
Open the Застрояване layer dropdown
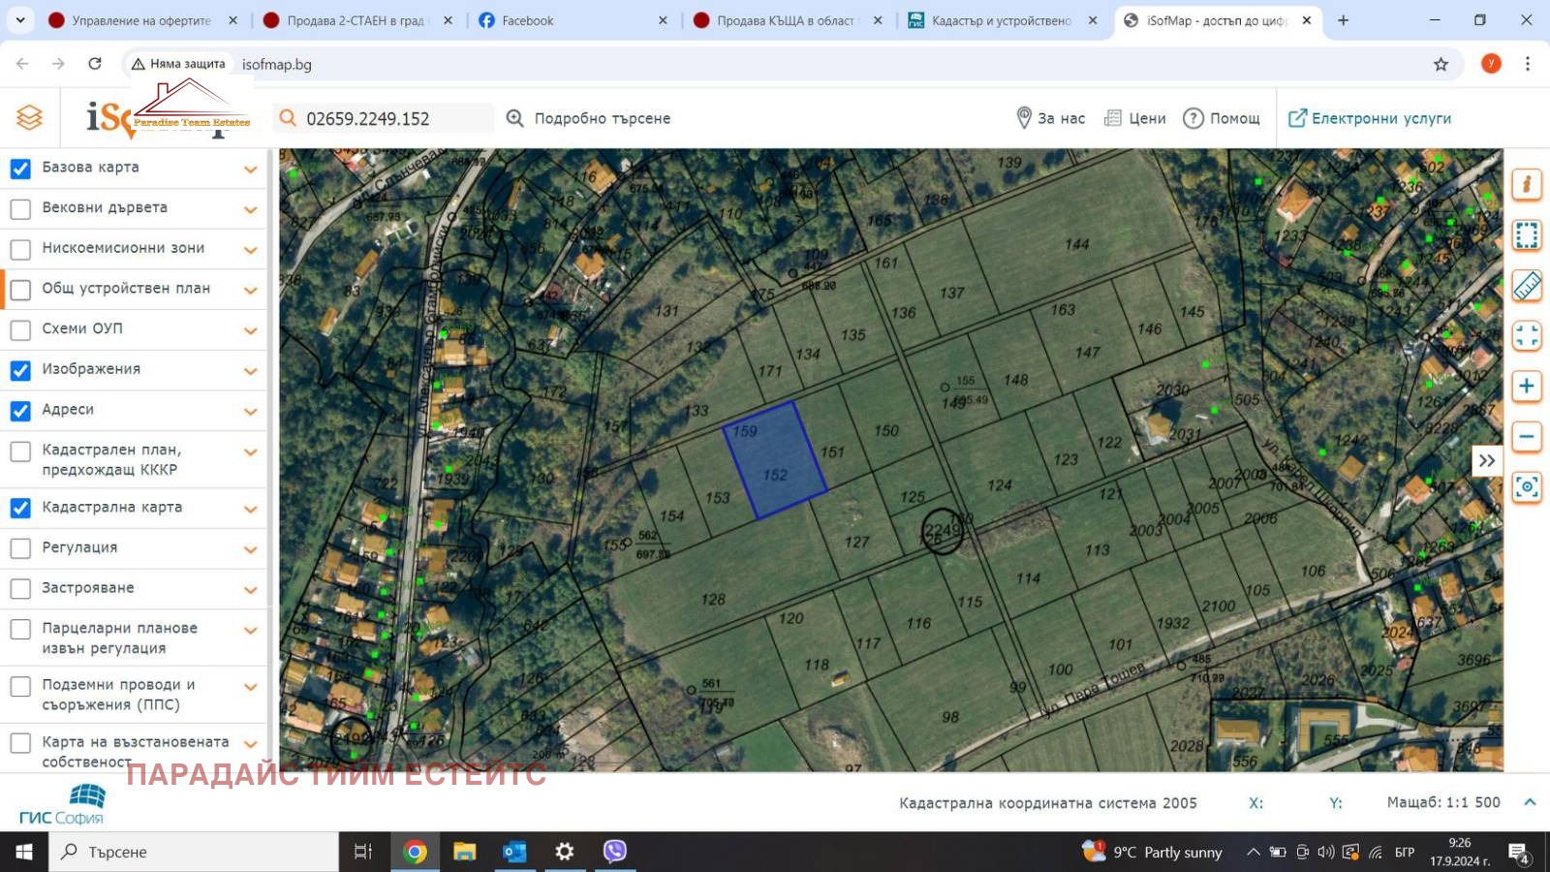251,590
